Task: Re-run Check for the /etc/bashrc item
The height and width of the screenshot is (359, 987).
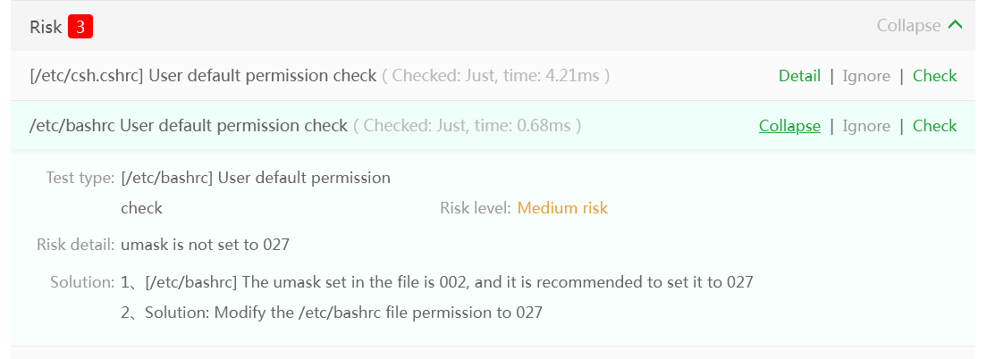Action: (x=934, y=126)
